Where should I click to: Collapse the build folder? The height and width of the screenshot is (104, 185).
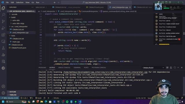21,17
